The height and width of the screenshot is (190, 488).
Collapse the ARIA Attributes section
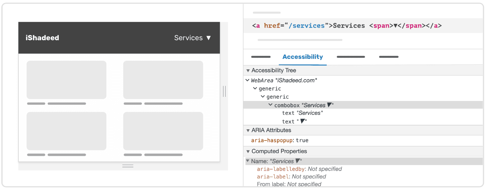pos(248,130)
